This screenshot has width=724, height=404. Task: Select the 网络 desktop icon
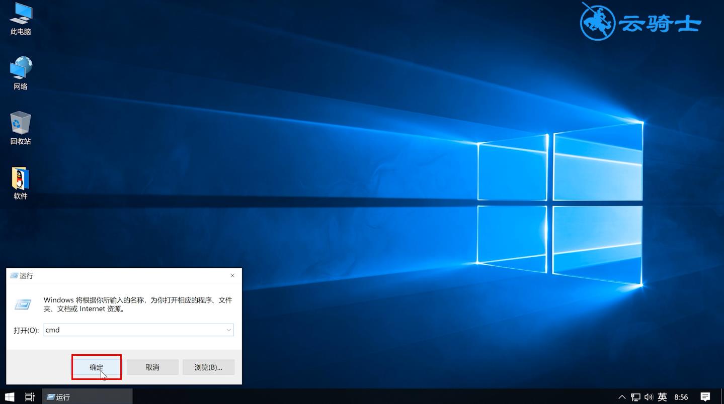20,72
